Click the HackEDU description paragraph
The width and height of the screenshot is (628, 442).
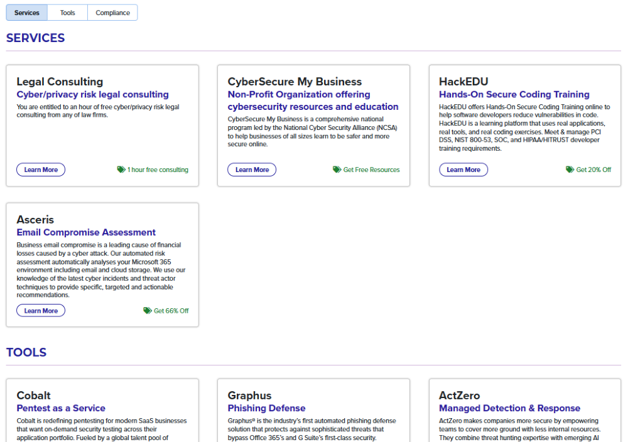524,127
